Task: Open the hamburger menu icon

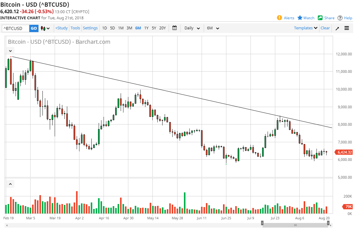Action: [x=347, y=28]
